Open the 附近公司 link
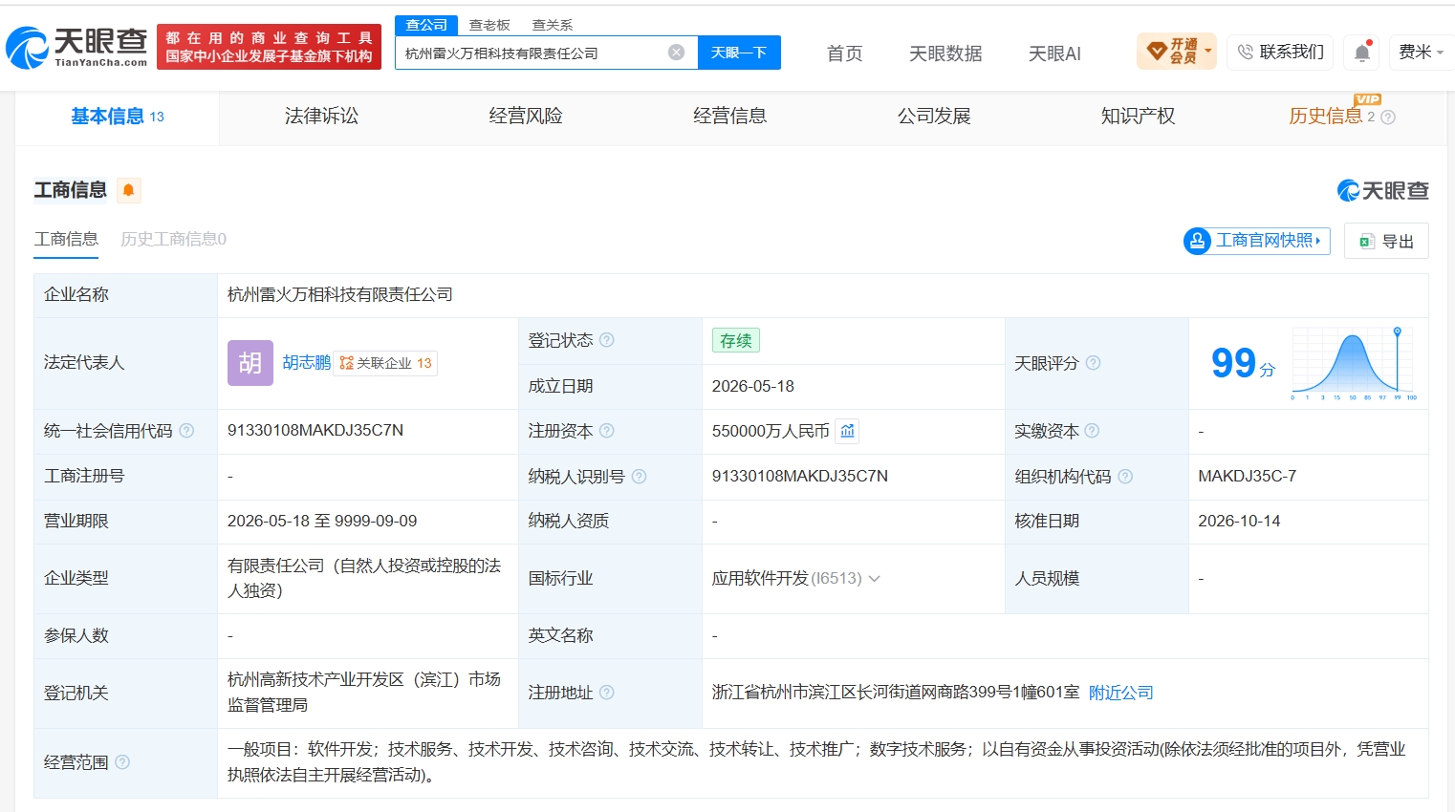The height and width of the screenshot is (812, 1455). coord(1120,693)
